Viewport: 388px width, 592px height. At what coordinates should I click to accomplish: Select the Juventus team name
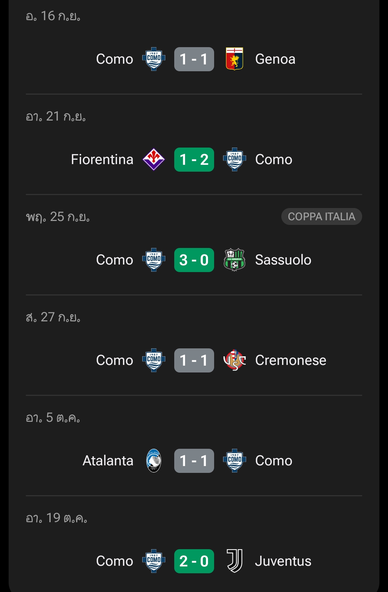(283, 561)
